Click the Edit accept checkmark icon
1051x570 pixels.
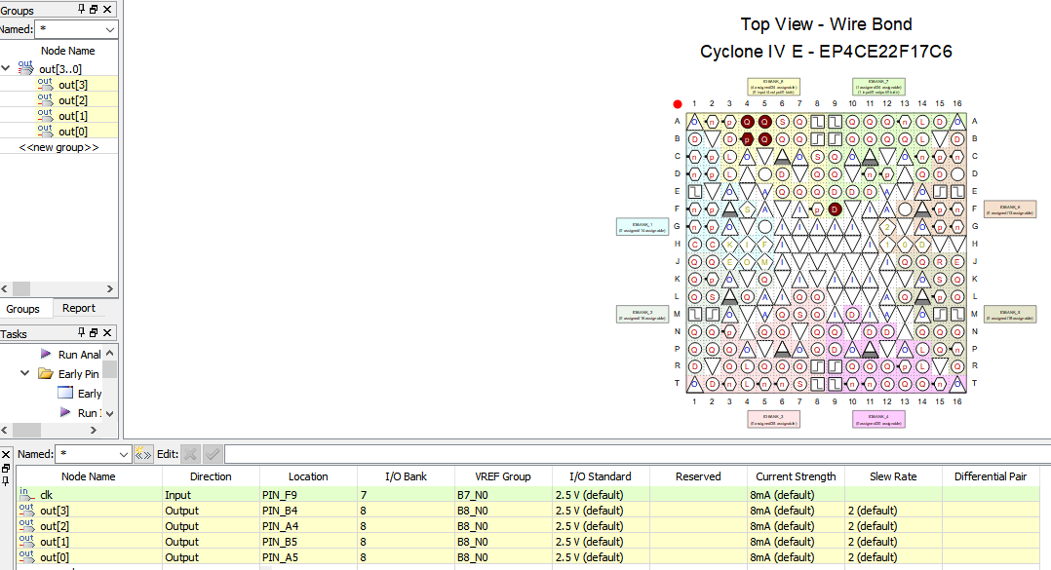click(x=213, y=454)
